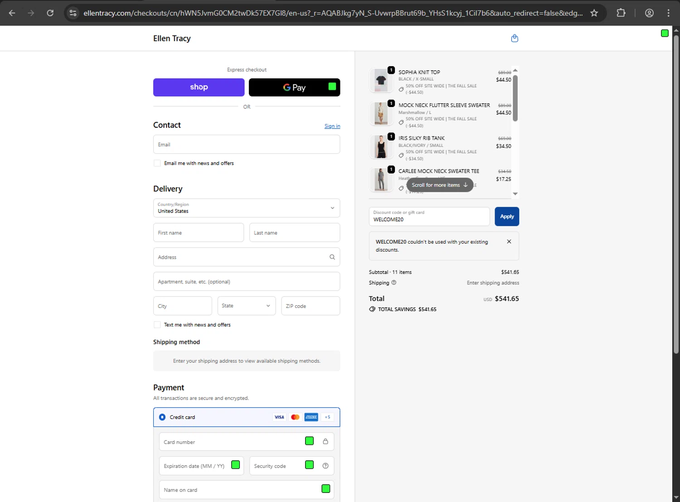The height and width of the screenshot is (502, 680).
Task: Reload the checkout page
Action: [50, 13]
